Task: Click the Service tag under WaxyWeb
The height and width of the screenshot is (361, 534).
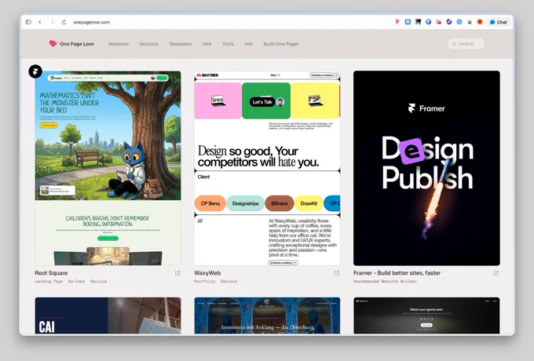Action: pyautogui.click(x=229, y=282)
